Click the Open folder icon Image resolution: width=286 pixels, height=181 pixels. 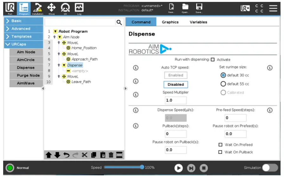coord(185,8)
